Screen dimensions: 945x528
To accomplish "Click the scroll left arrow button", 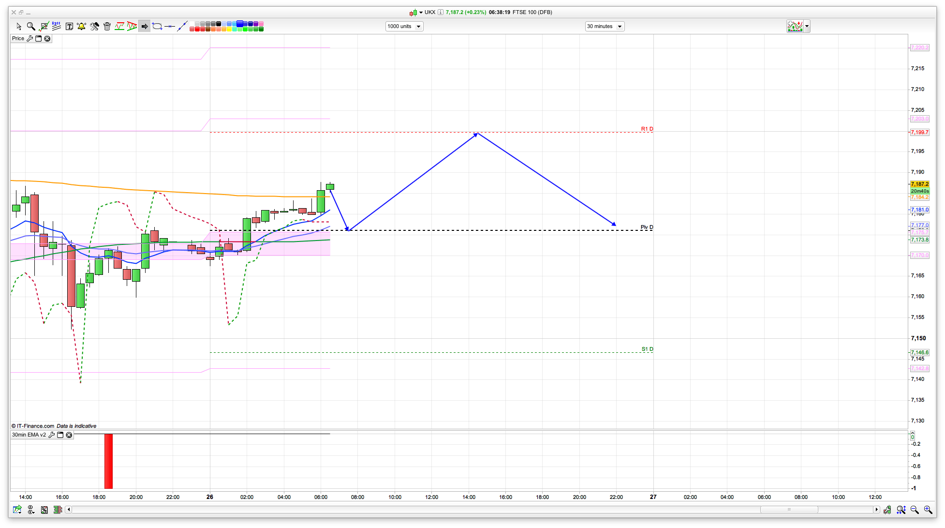I will (69, 510).
